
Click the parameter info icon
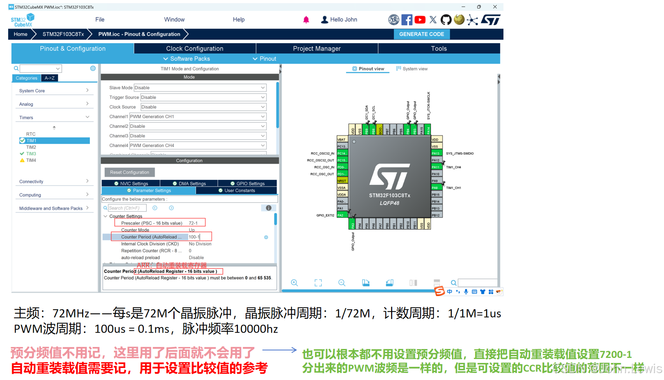click(x=269, y=208)
